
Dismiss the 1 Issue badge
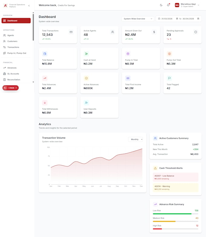(x=16, y=88)
